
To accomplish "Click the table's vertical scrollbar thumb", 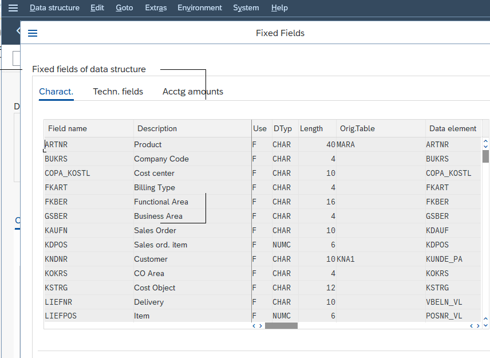I will (485, 156).
